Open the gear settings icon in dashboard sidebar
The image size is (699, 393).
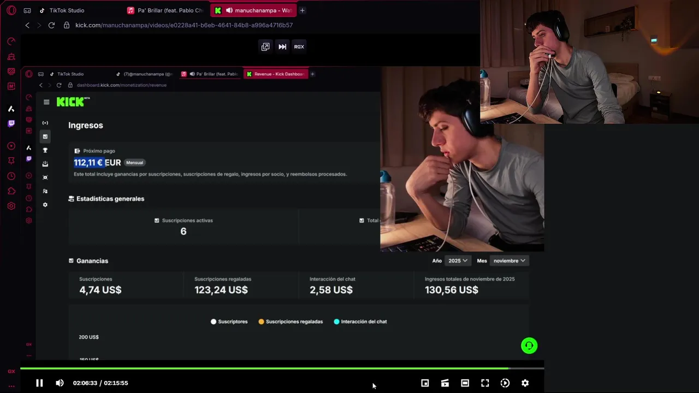45,205
